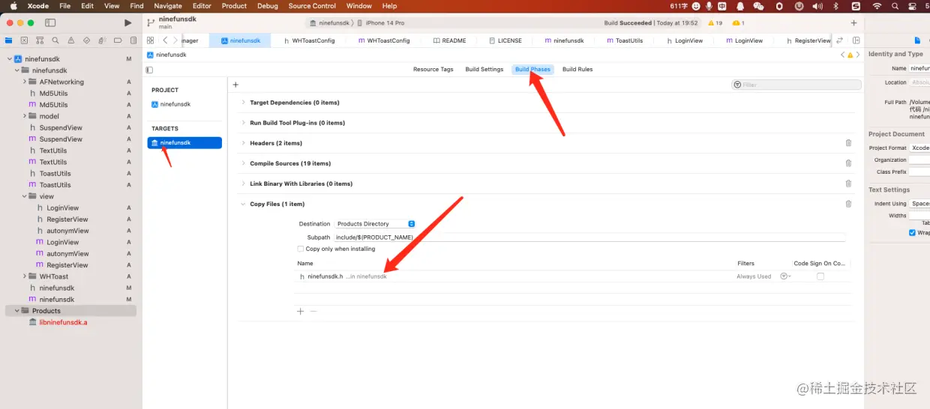Open the Wi-Fi menu bar icon
Screen dimensions: 930x409
pyautogui.click(x=877, y=6)
